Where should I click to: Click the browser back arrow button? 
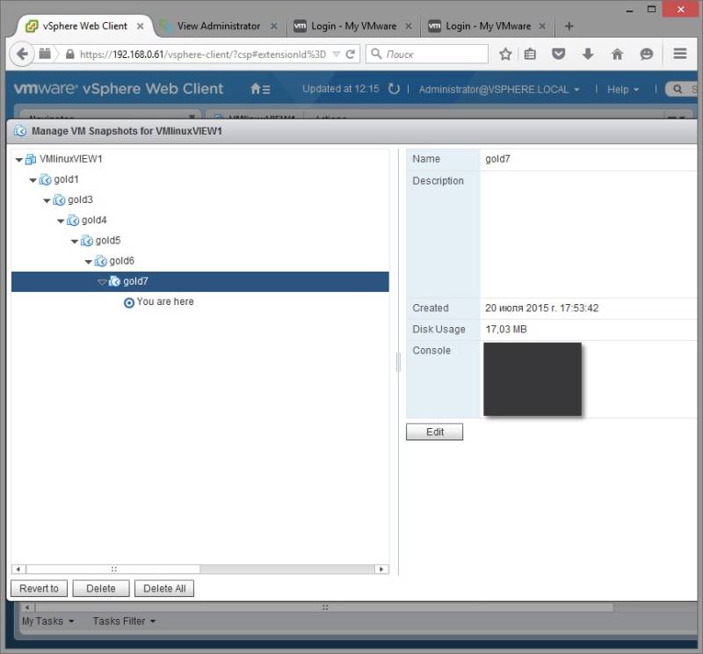[x=21, y=54]
